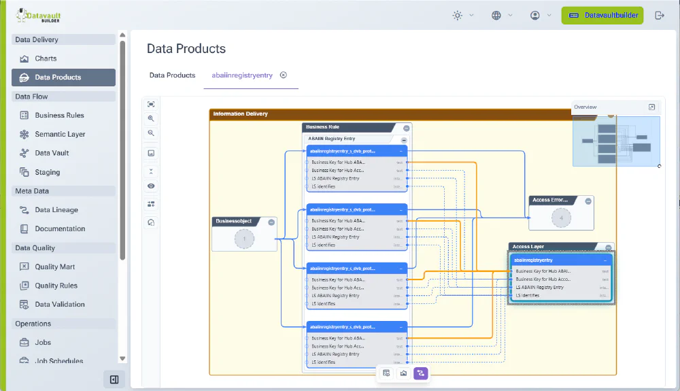Select Data Products in the sidebar
680x391 pixels.
(63, 77)
